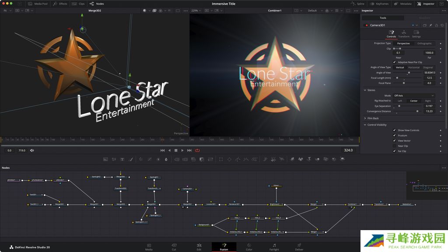Switch to the Color page tab

[249, 247]
